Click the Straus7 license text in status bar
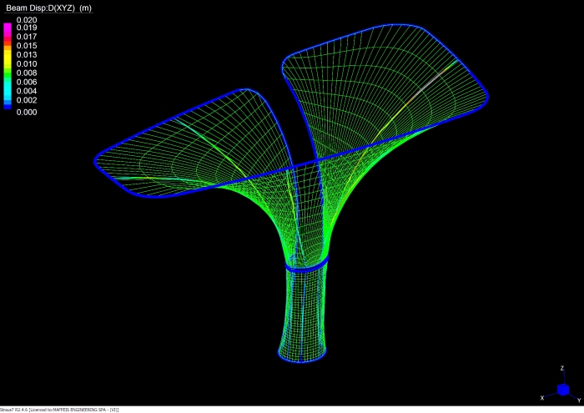Screen dimensions: 584x413 tap(60, 410)
